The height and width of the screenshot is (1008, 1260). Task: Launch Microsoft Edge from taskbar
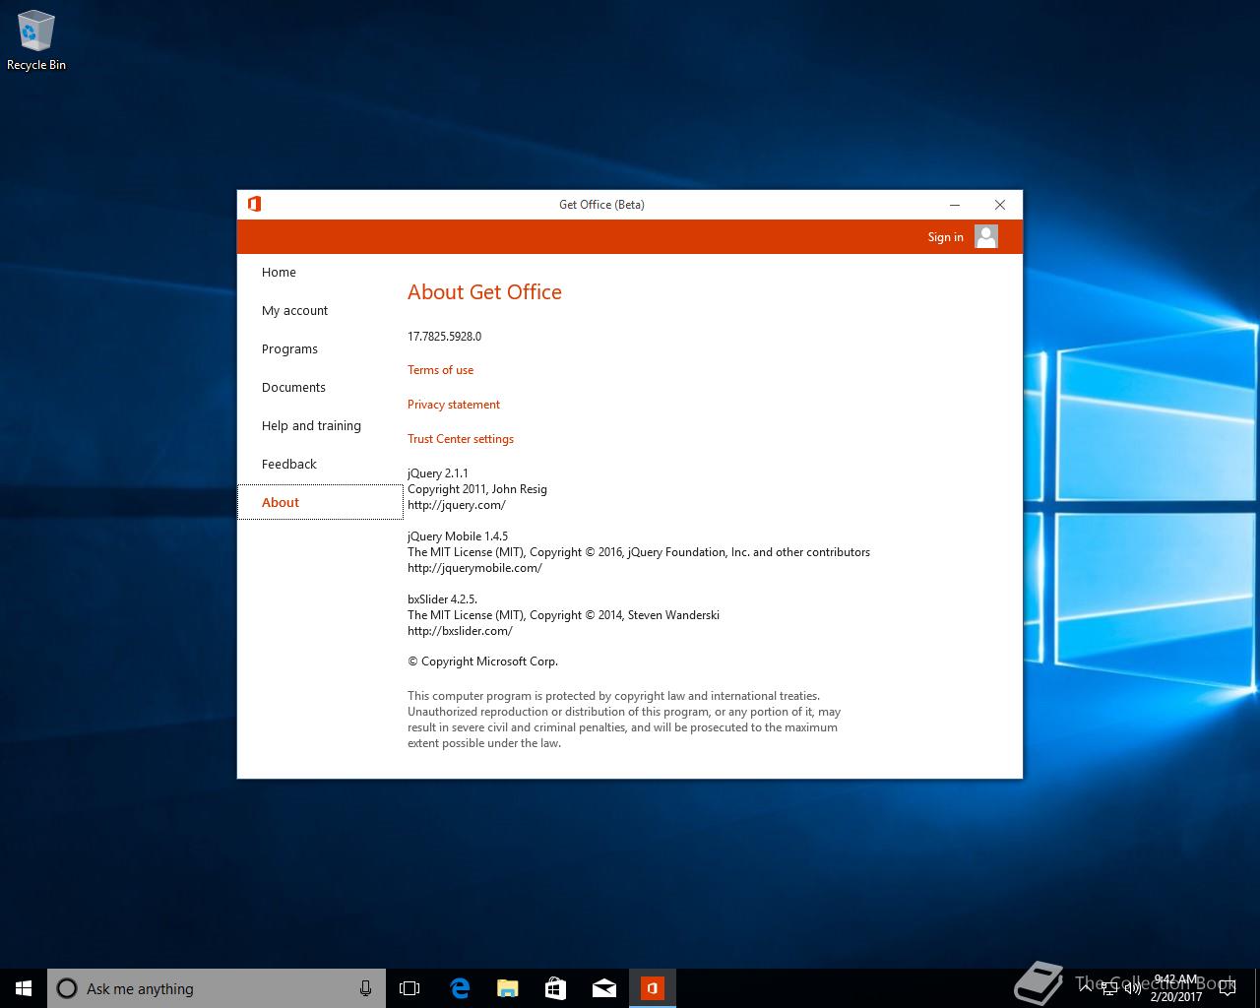tap(459, 988)
